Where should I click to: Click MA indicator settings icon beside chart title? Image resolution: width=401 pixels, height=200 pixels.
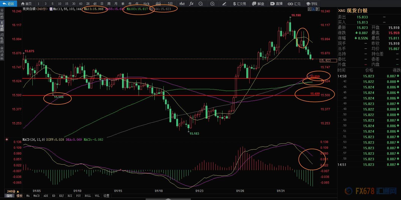51,9
